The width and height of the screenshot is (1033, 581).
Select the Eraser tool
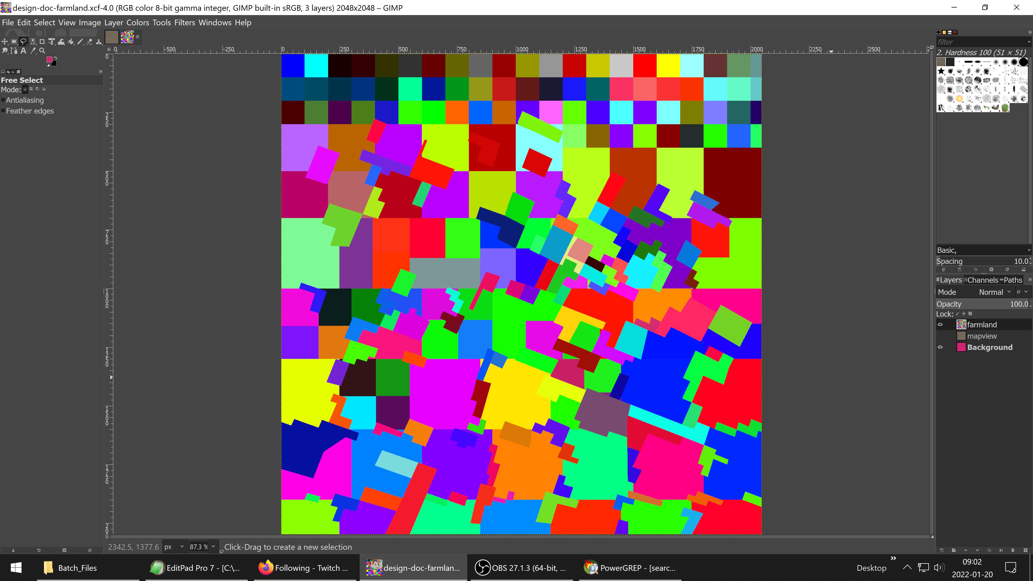89,41
